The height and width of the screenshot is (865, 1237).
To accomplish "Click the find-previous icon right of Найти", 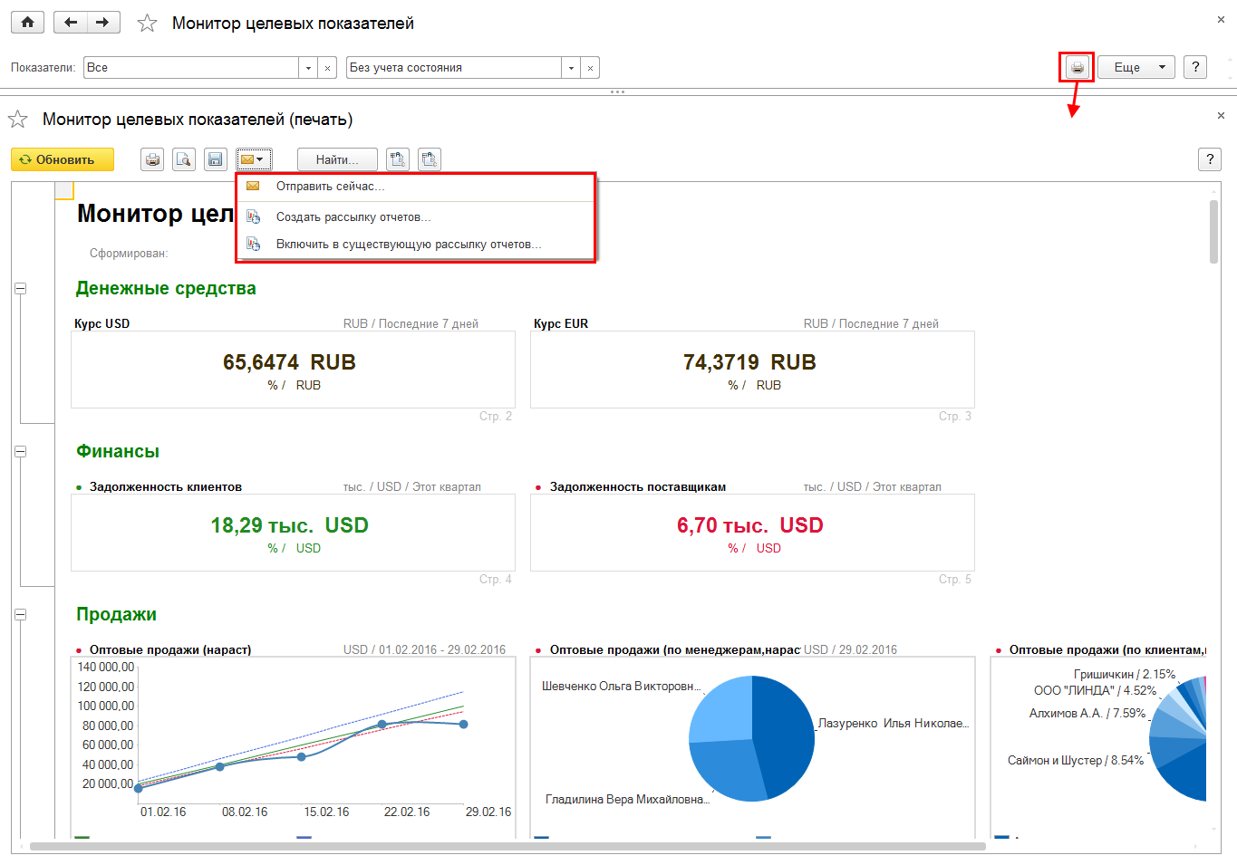I will [397, 159].
